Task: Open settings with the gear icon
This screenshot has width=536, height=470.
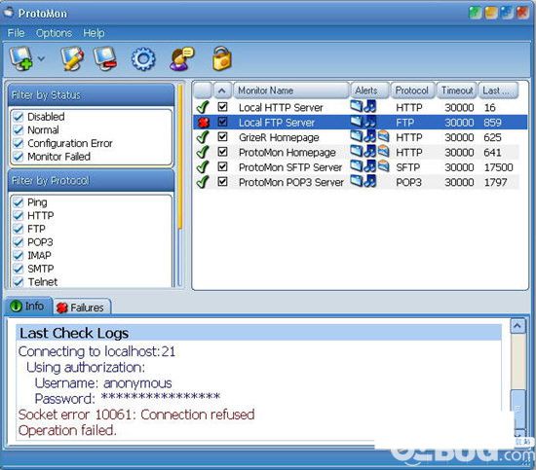Action: click(143, 59)
